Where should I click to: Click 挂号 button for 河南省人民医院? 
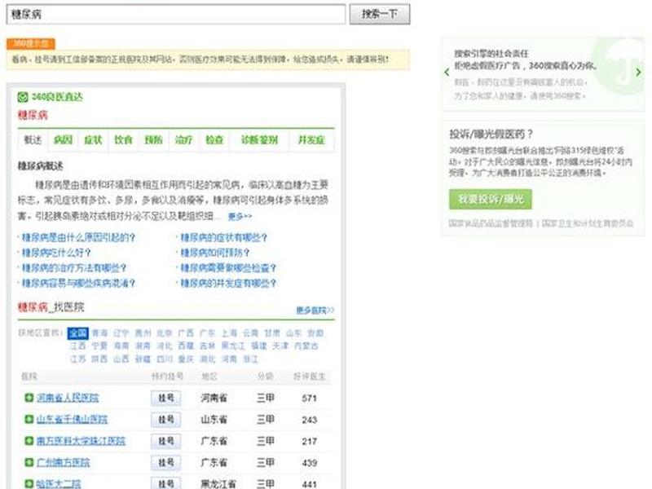166,399
